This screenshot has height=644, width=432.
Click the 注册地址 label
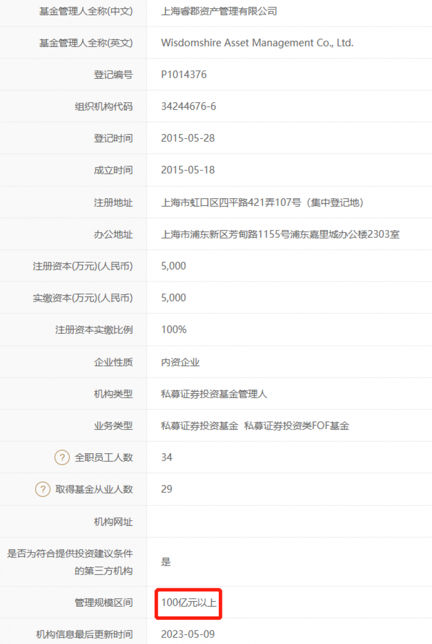coord(113,203)
